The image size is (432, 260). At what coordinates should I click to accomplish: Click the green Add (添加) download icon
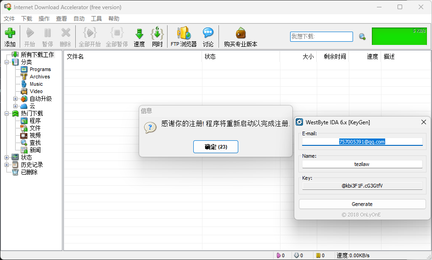pyautogui.click(x=10, y=33)
